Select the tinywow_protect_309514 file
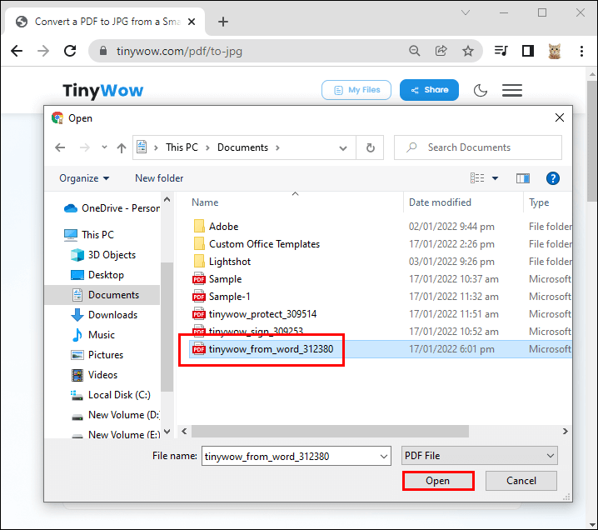This screenshot has width=598, height=530. (x=254, y=314)
